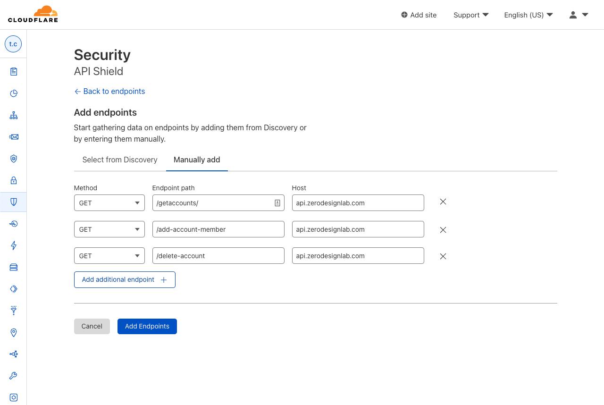
Task: Focus Host field in /getaccounts/ row
Action: click(x=358, y=203)
